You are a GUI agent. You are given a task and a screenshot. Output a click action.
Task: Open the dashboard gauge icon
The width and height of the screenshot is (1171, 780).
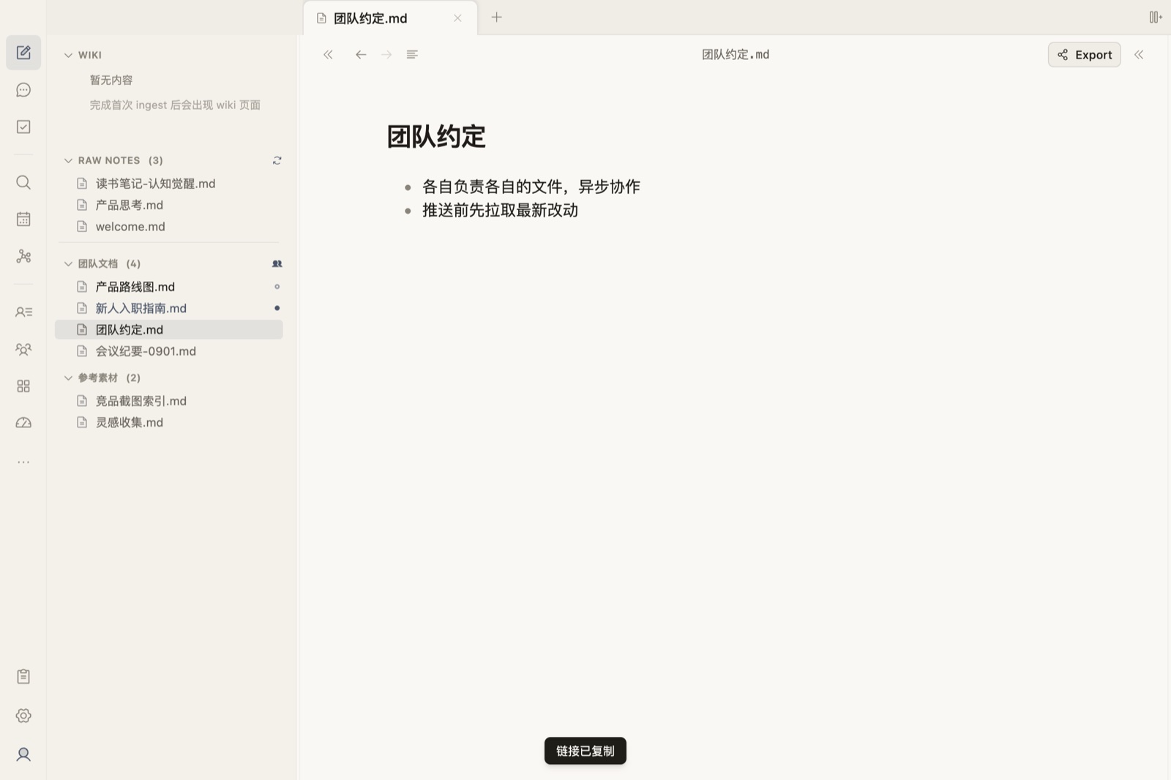23,423
